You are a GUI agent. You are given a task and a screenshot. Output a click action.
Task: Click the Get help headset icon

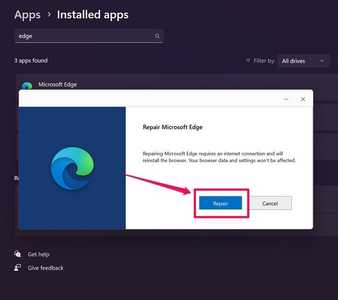coord(18,254)
